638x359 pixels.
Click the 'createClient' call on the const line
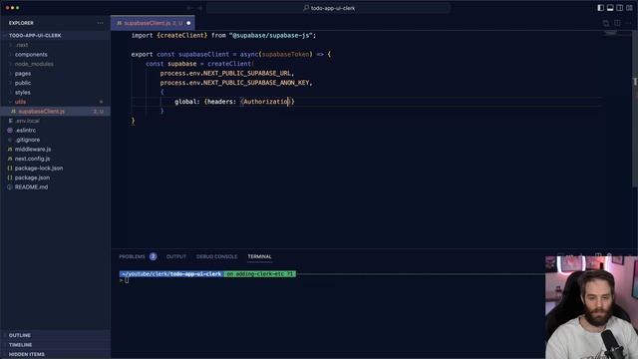click(x=229, y=64)
